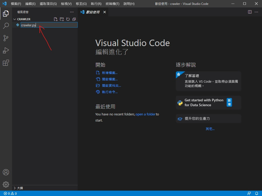Click the feedback icon in status bar
262x196 pixels.
[249, 193]
